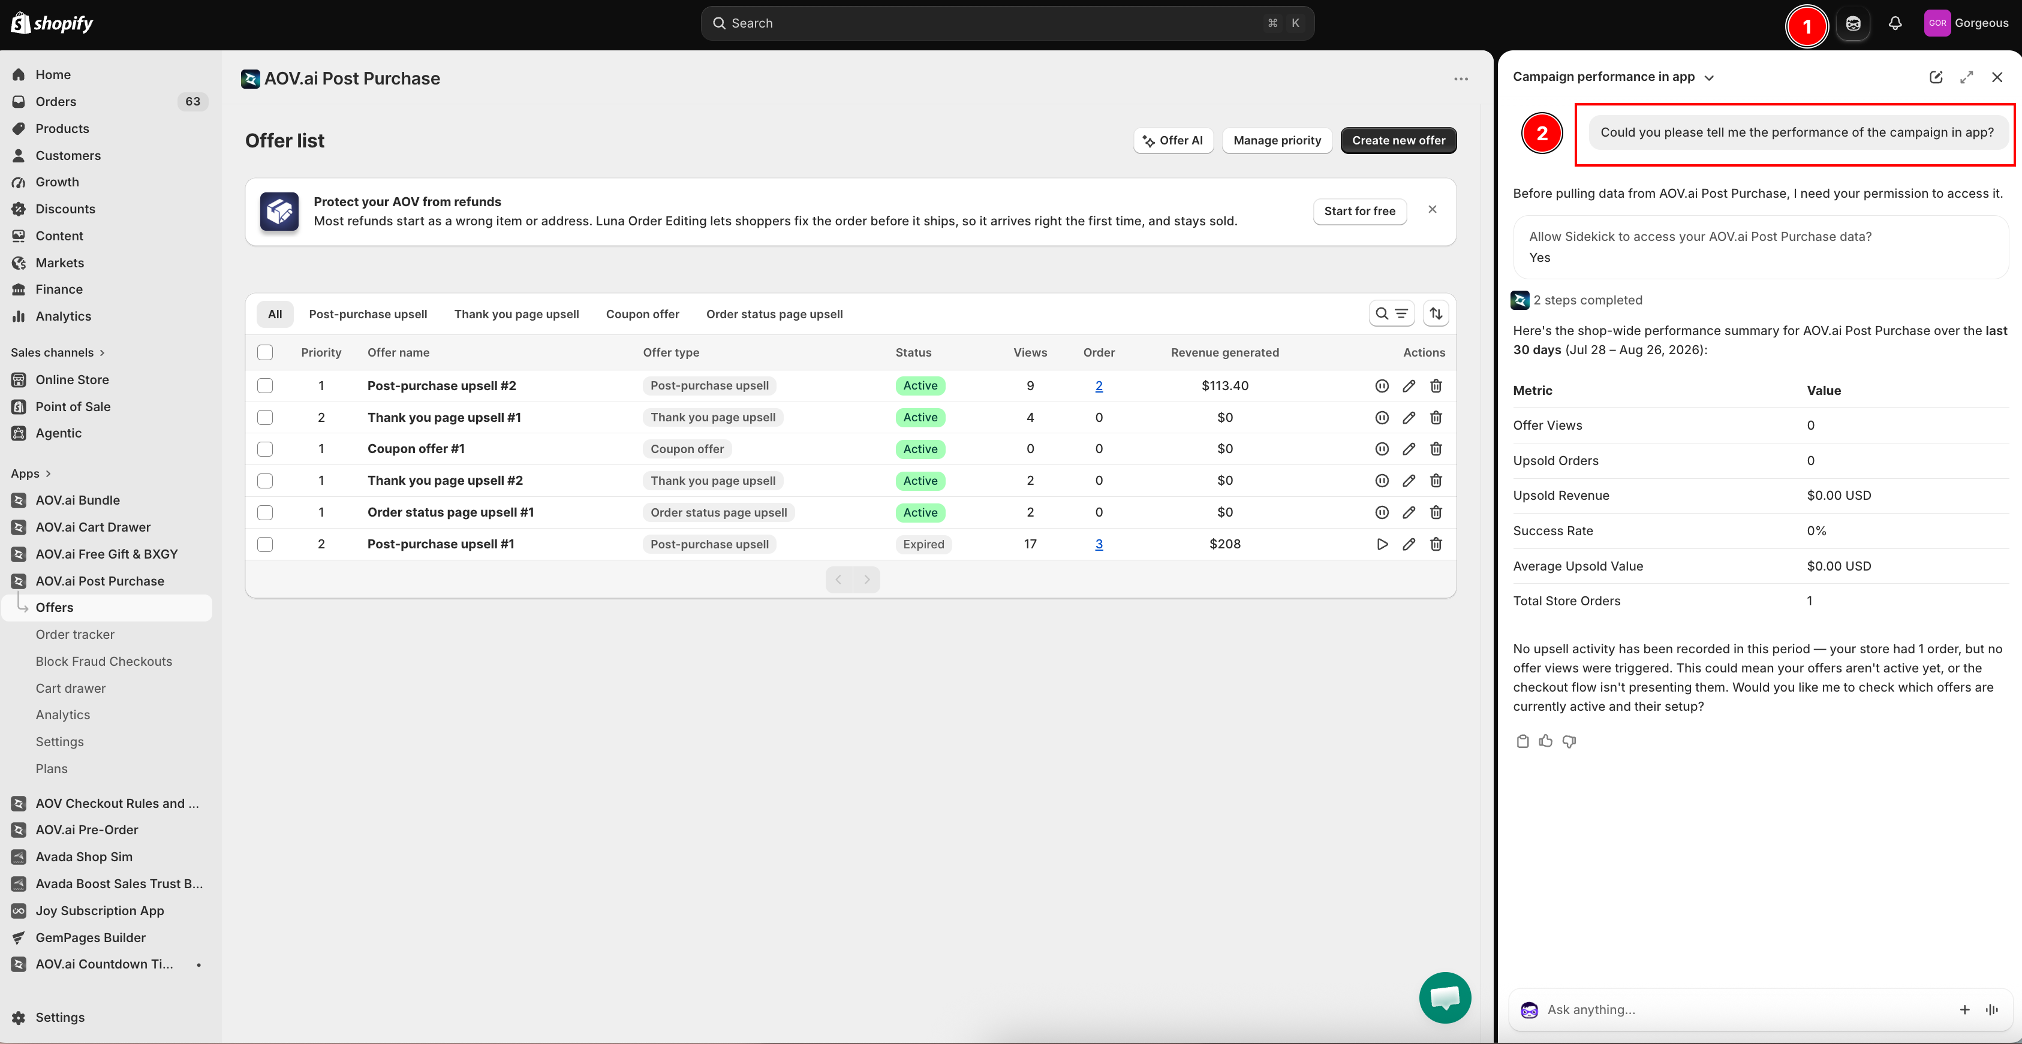Add an attachment with the plus icon

(1964, 1009)
